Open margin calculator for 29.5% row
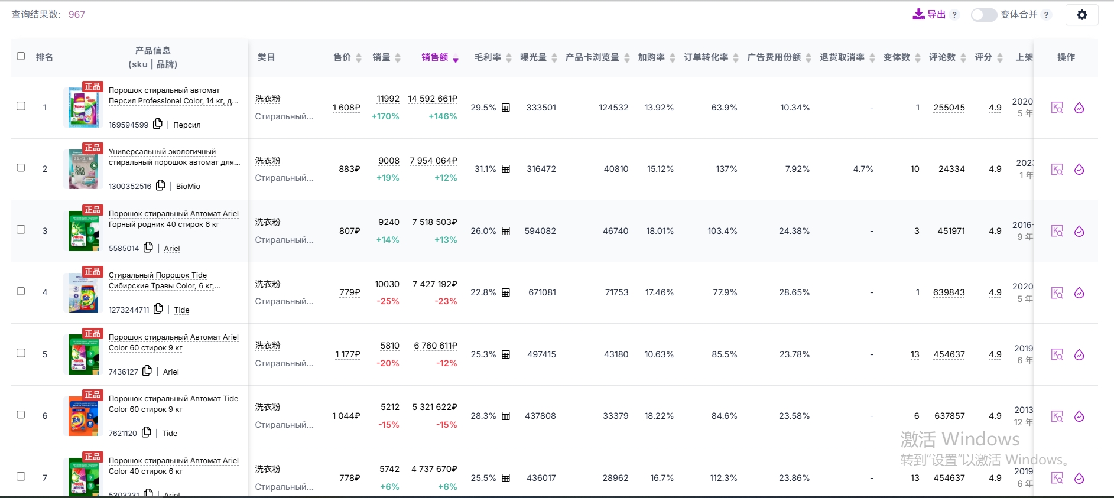Image resolution: width=1114 pixels, height=498 pixels. pos(506,108)
